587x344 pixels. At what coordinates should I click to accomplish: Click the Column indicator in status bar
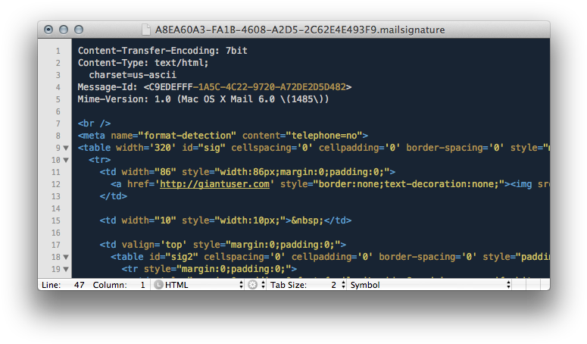pos(142,285)
